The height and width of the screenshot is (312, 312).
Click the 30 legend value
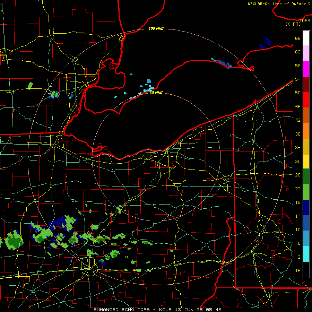coord(298,161)
